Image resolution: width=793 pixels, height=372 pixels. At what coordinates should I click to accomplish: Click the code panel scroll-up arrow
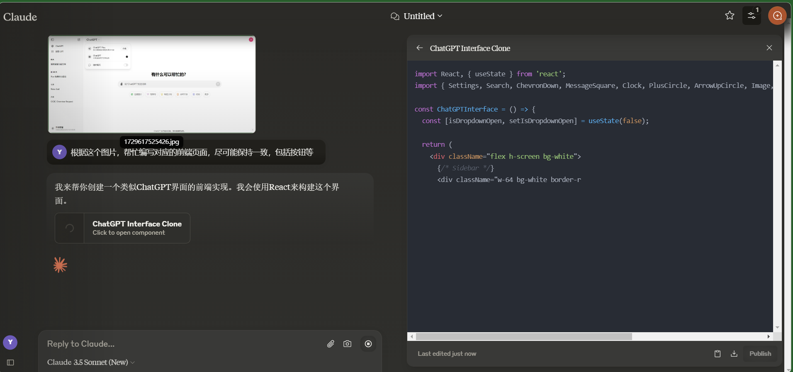pyautogui.click(x=778, y=65)
